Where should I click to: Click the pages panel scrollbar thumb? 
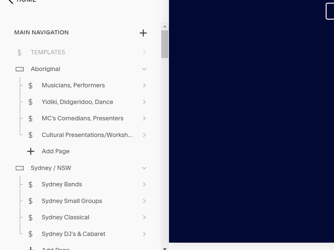point(165,44)
